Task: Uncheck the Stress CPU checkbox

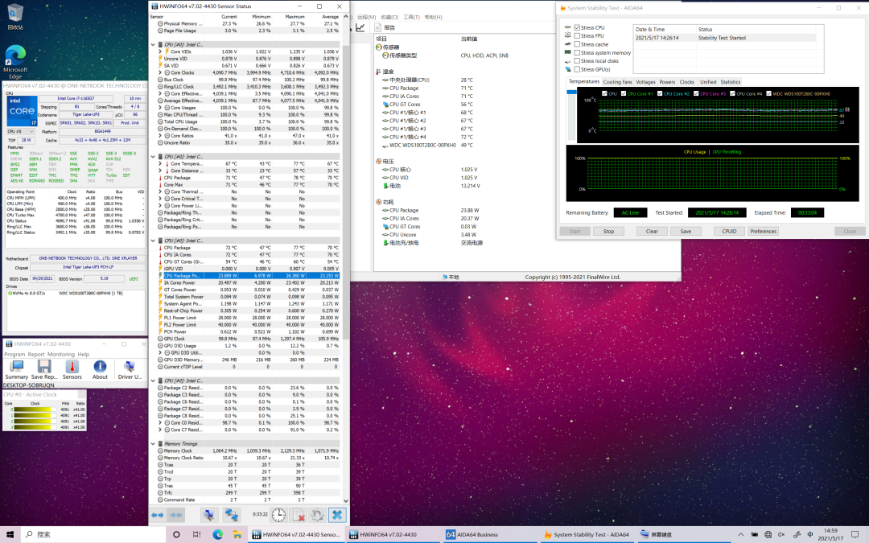Action: (x=577, y=27)
